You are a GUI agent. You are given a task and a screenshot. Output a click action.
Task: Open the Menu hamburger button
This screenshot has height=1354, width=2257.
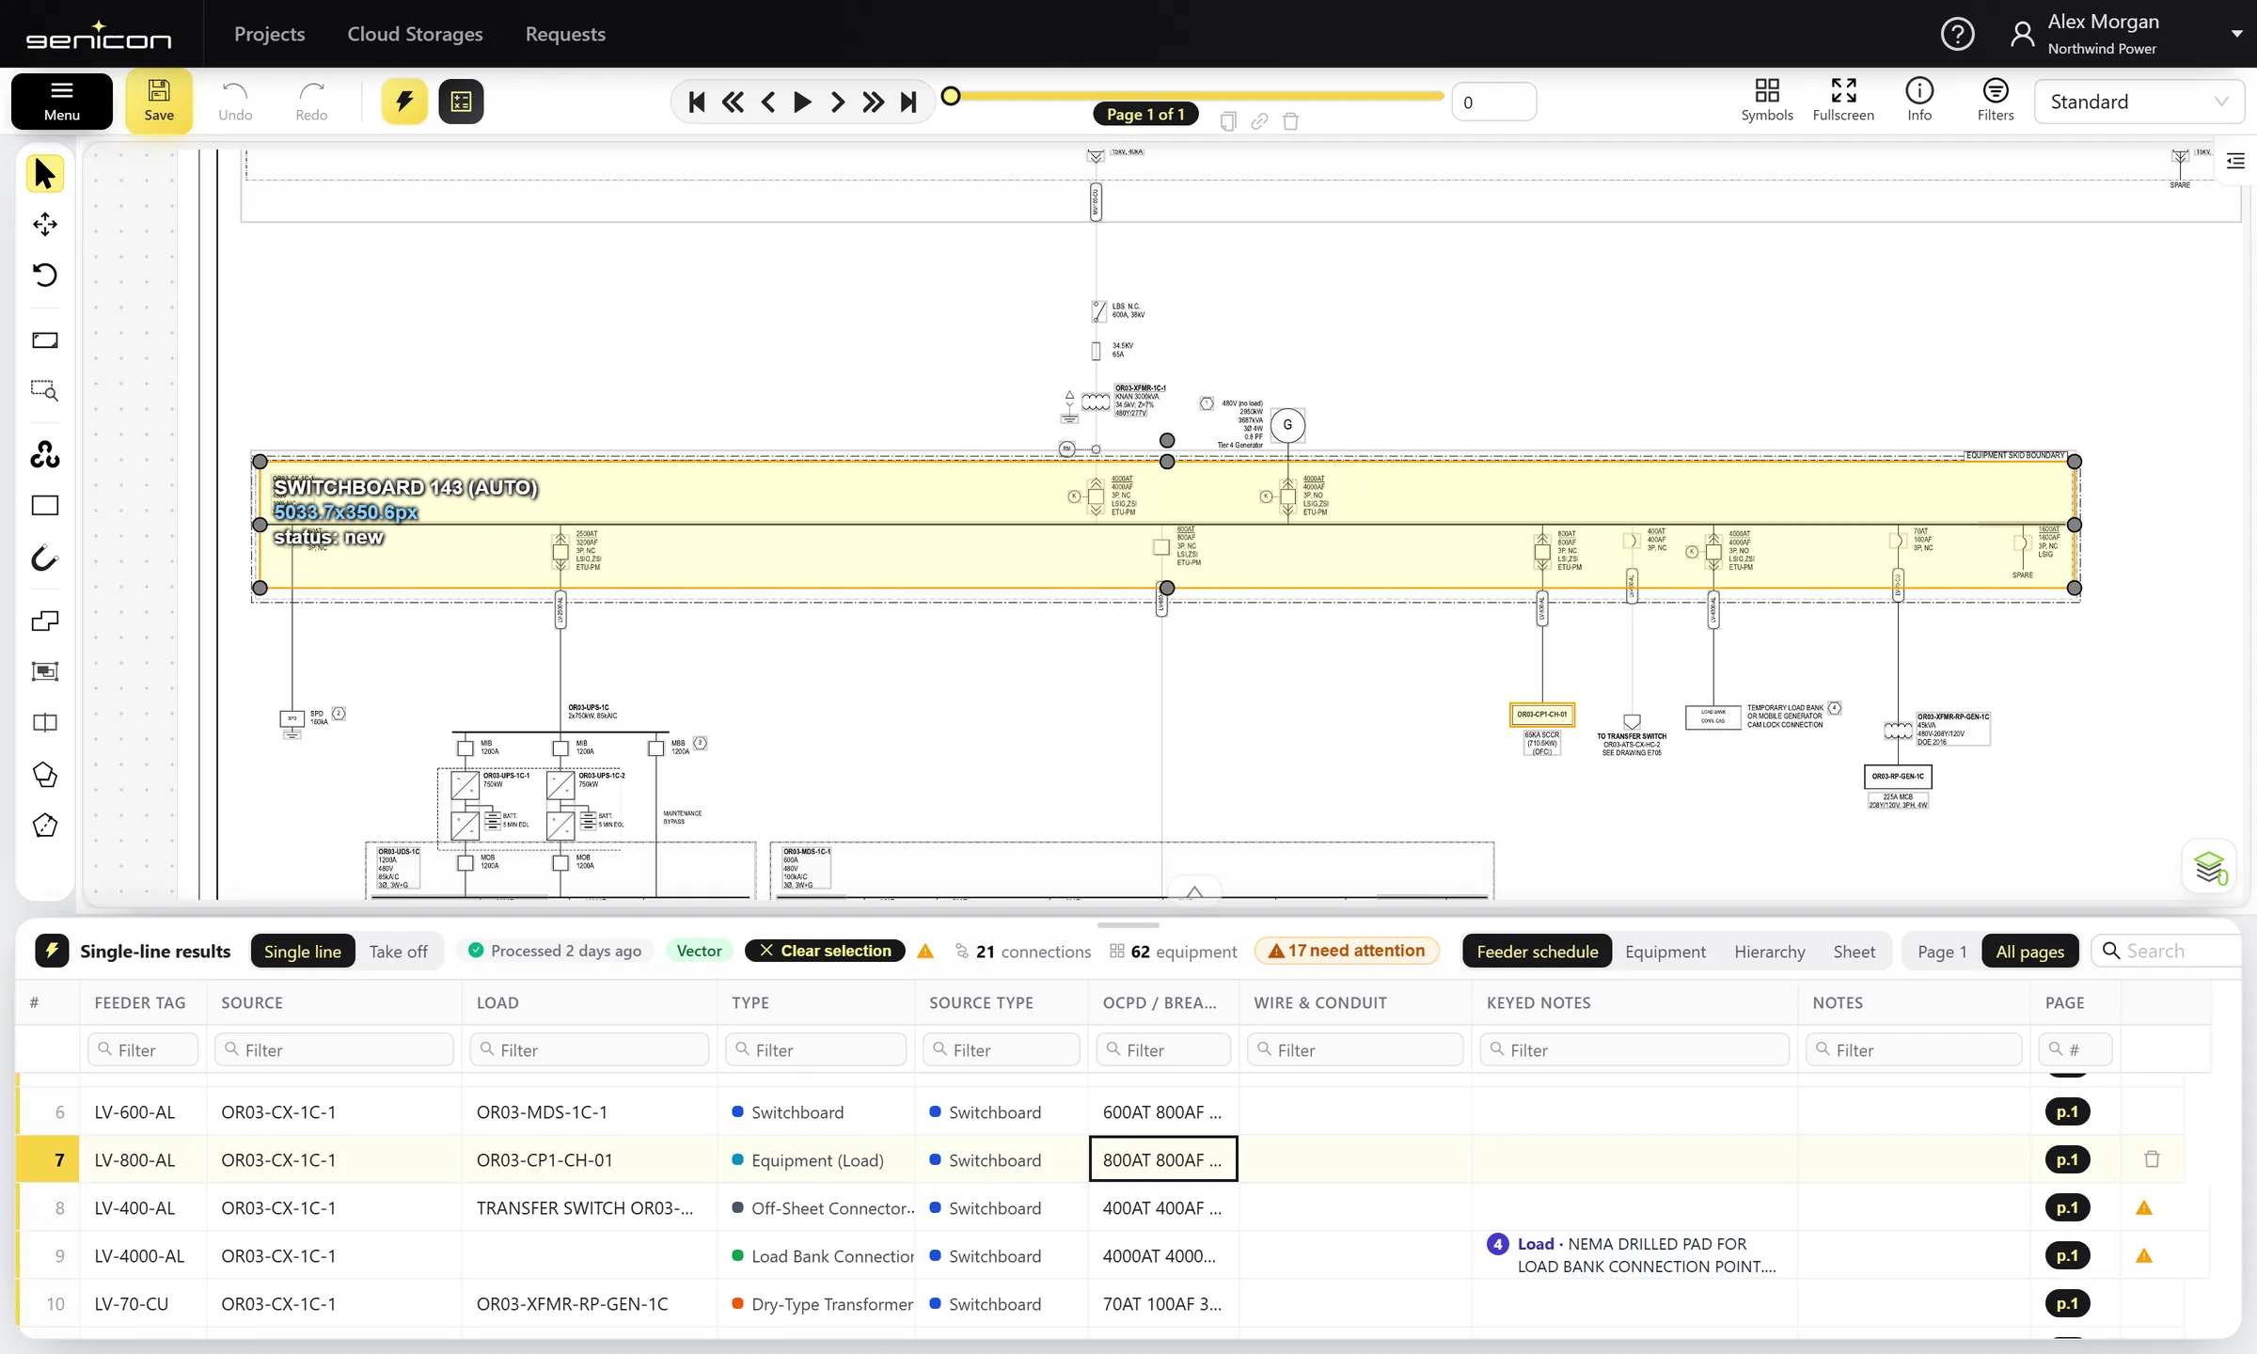[x=62, y=101]
